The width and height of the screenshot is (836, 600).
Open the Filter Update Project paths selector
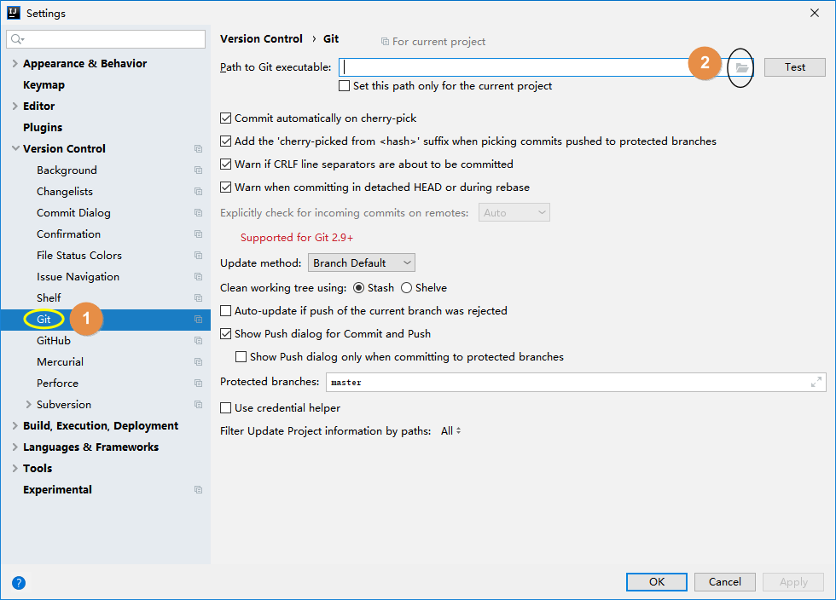[450, 431]
